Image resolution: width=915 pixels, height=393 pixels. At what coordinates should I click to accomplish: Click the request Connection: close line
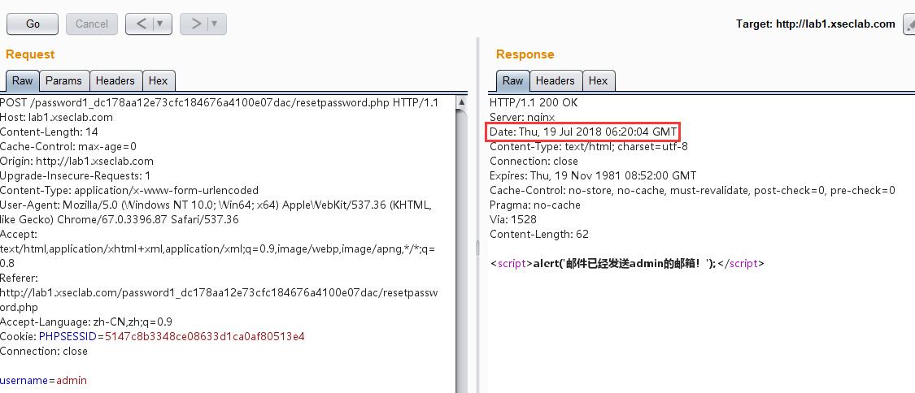pos(44,351)
